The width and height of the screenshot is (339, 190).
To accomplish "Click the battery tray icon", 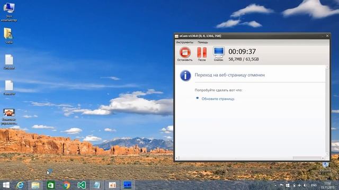I will [x=294, y=185].
